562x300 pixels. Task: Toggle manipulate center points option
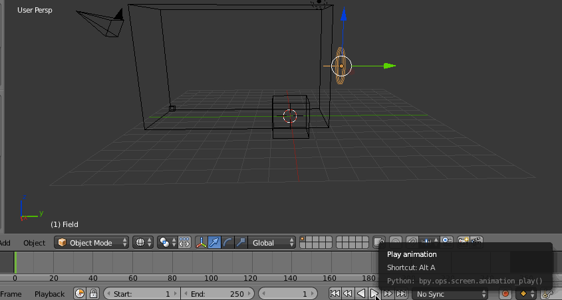[184, 242]
